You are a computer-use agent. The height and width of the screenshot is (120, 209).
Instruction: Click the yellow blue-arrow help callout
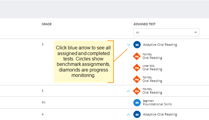[x=83, y=62]
